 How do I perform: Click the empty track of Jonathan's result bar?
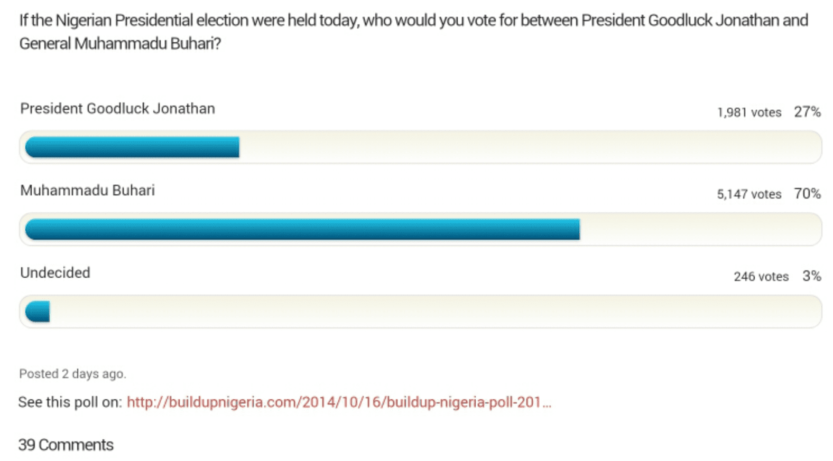click(529, 147)
